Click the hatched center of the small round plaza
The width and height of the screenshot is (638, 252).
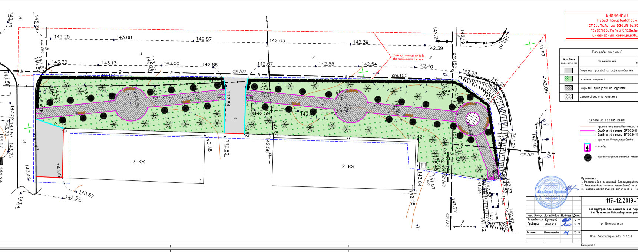pos(472,119)
